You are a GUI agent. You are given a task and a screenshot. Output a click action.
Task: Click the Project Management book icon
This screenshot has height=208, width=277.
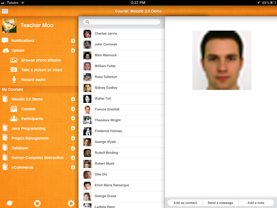(5, 137)
